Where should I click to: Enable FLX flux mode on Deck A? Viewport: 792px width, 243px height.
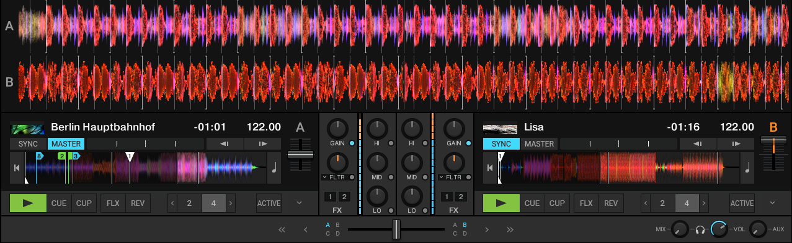(113, 203)
